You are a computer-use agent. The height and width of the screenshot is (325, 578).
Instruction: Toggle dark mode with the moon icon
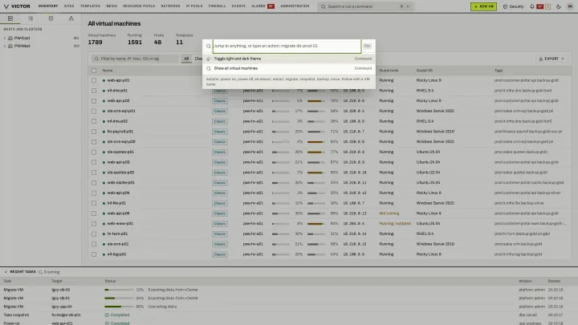click(x=559, y=6)
